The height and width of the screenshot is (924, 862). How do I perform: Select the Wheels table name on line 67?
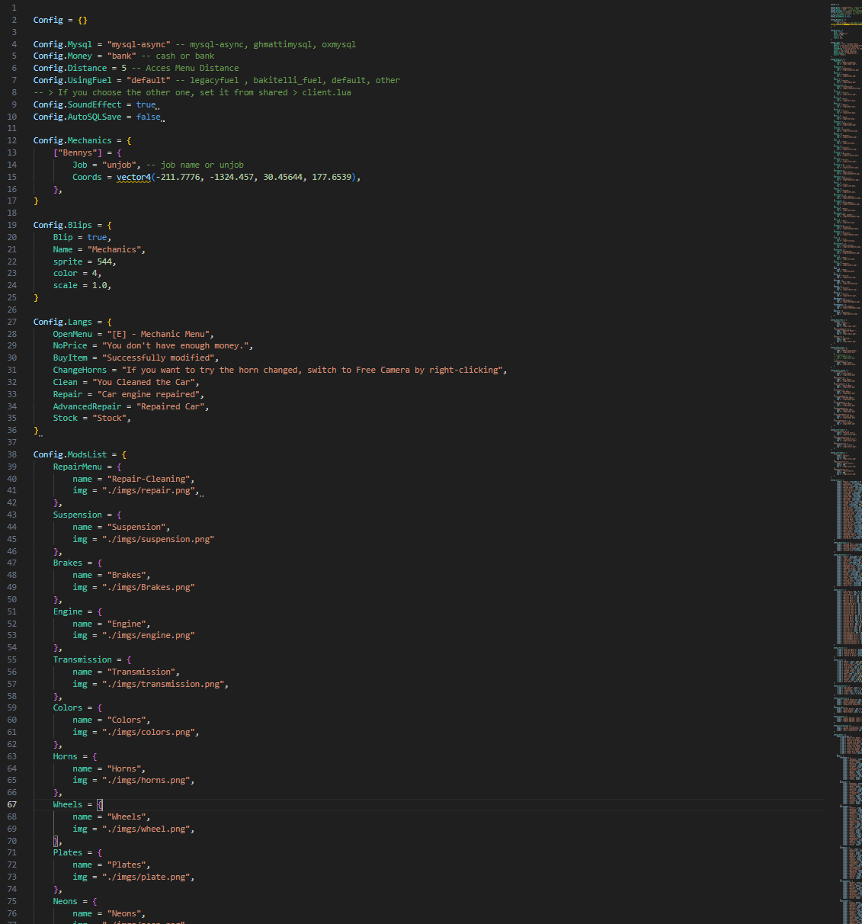67,804
